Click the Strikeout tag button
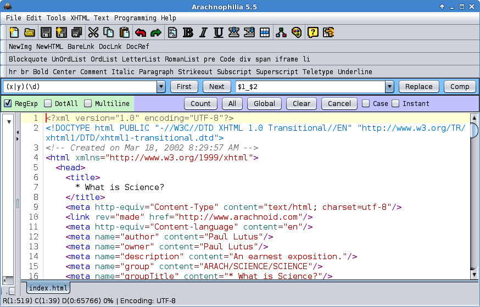 195,71
